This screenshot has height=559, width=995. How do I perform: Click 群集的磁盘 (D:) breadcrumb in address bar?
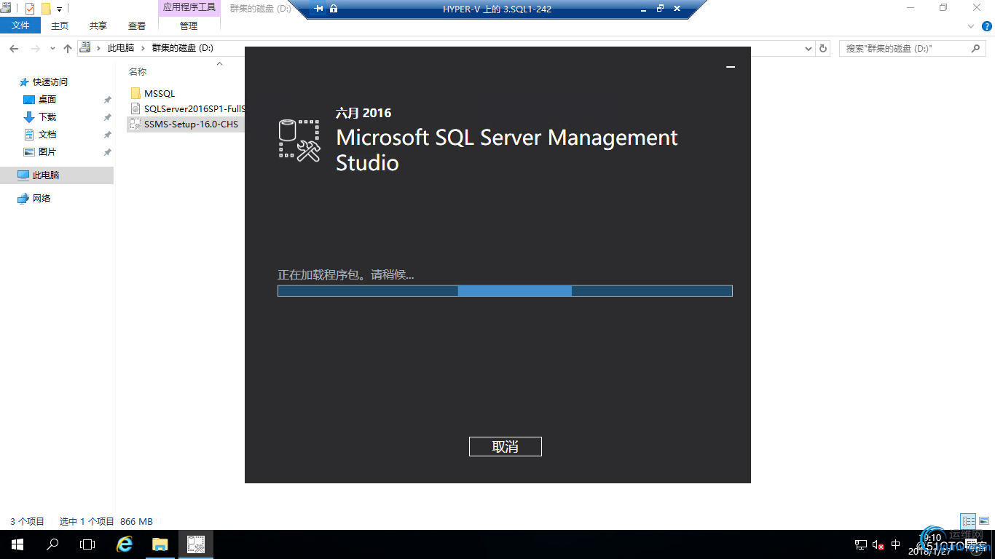[x=183, y=48]
